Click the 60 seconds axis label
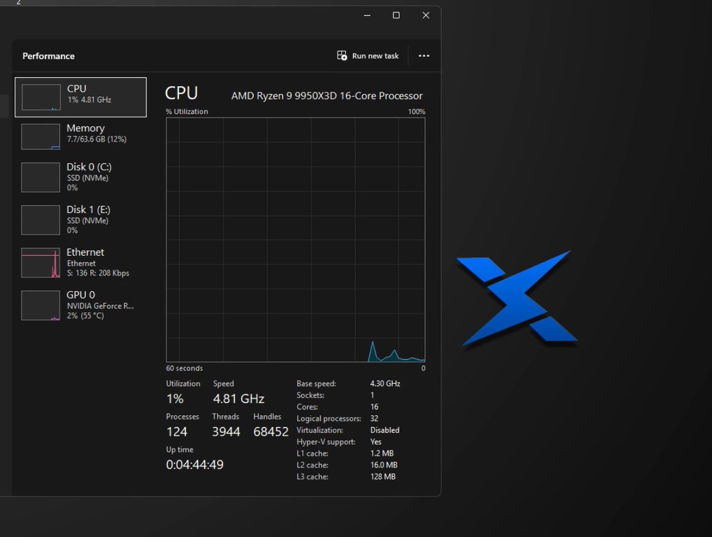 (185, 368)
